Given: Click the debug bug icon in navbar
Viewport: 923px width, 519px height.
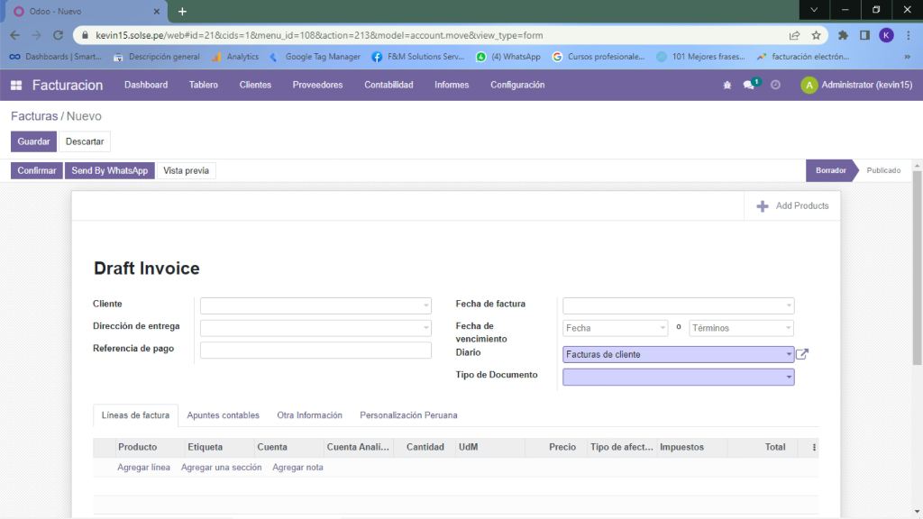Looking at the screenshot, I should [x=727, y=85].
